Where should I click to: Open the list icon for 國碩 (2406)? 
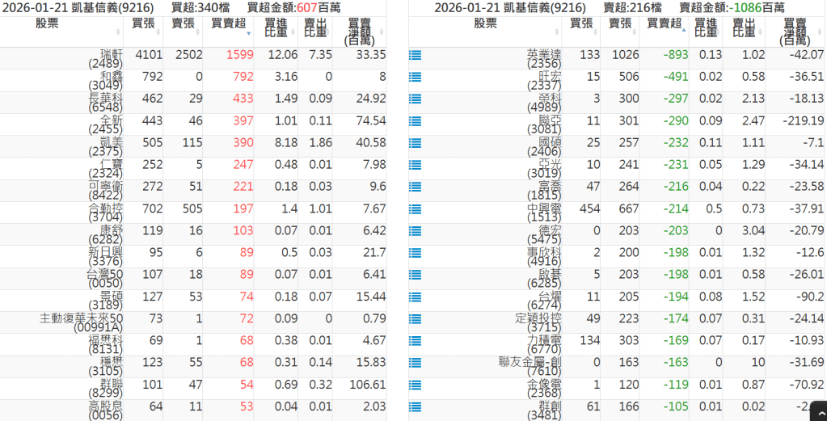[416, 143]
